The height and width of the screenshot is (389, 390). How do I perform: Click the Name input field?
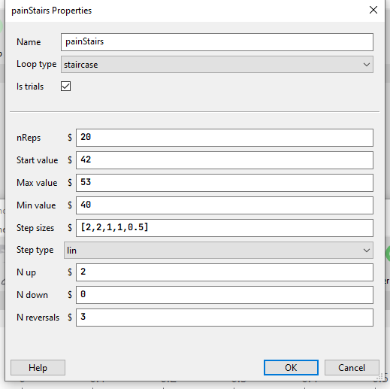pos(217,42)
